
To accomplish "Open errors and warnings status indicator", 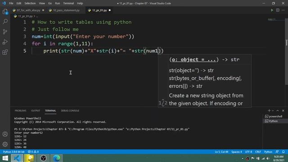I will (33, 152).
